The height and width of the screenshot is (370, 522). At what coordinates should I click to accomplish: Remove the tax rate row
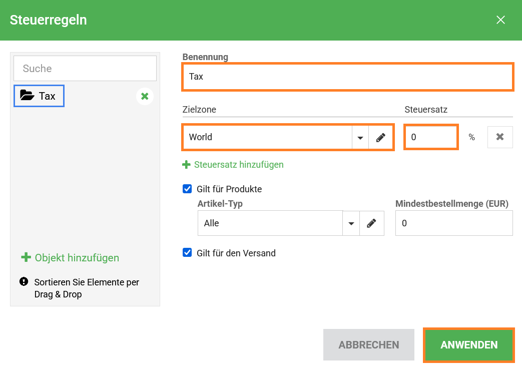pyautogui.click(x=499, y=137)
